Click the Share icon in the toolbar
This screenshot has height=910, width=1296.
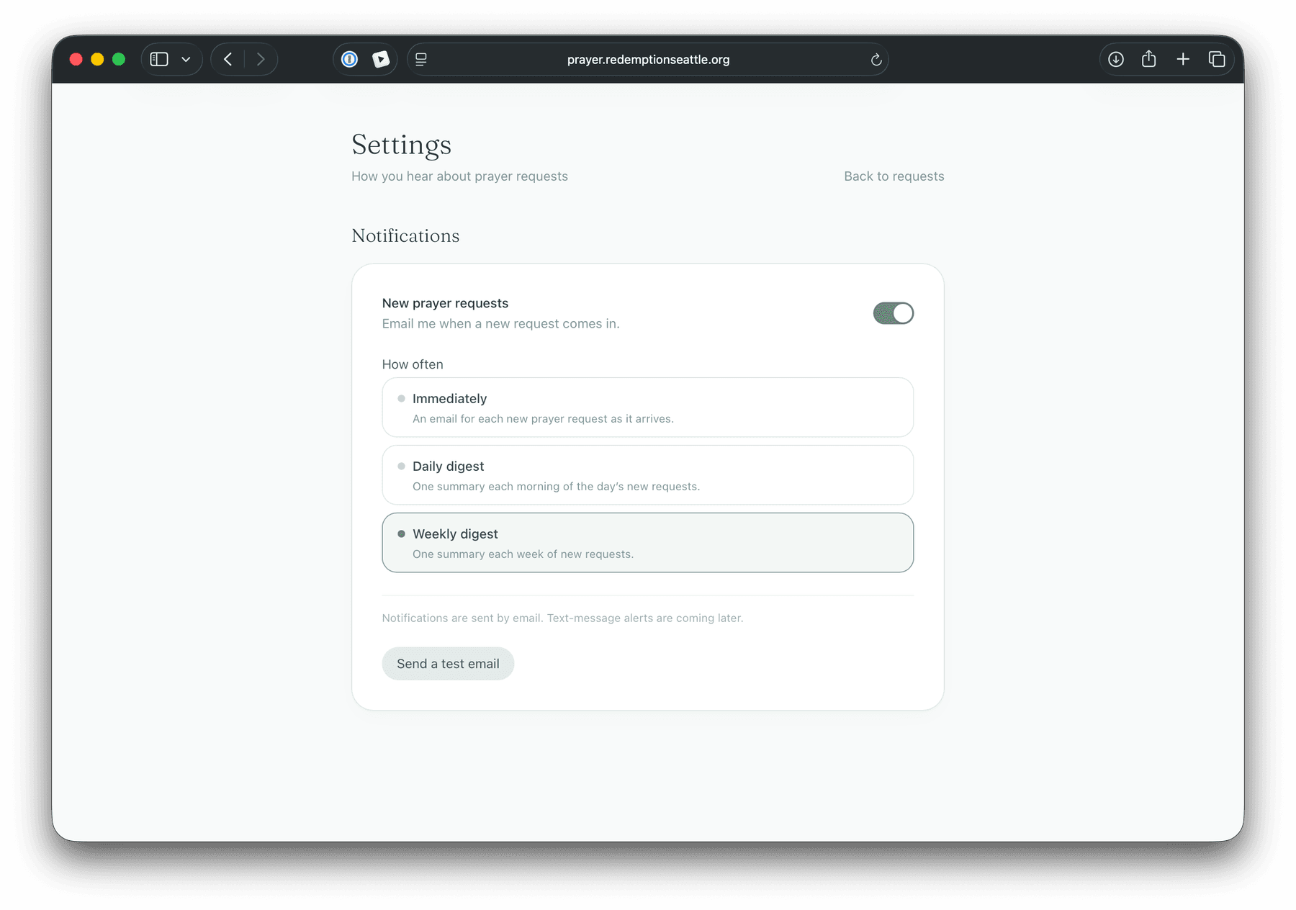click(1149, 58)
